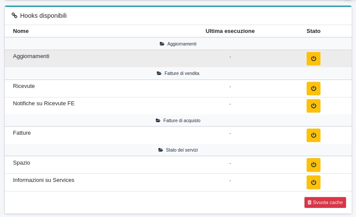356x217 pixels.
Task: Click the power icon in Fatture row
Action: [x=313, y=135]
